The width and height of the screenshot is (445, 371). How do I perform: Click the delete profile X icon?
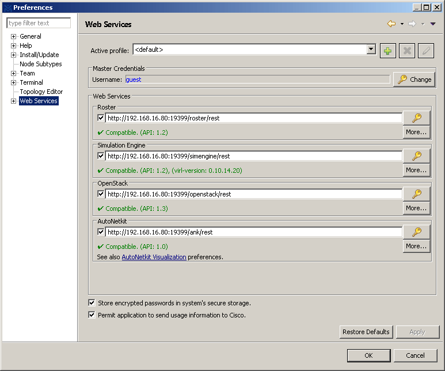tap(406, 51)
